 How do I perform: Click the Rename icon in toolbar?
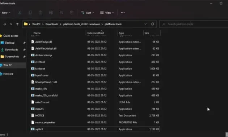tap(51, 13)
